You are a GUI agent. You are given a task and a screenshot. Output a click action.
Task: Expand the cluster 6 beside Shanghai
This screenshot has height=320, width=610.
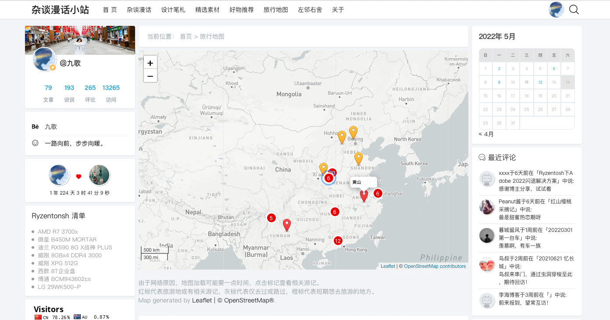point(378,193)
